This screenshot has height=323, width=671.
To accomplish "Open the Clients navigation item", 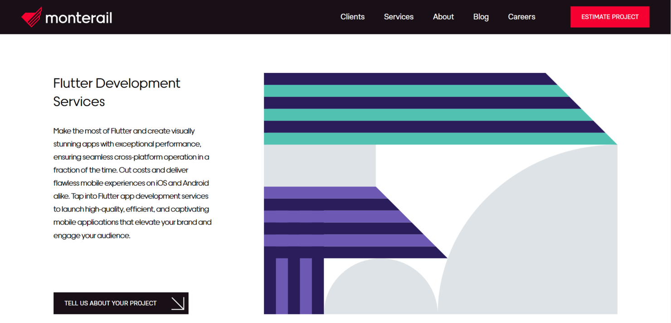I will coord(352,17).
